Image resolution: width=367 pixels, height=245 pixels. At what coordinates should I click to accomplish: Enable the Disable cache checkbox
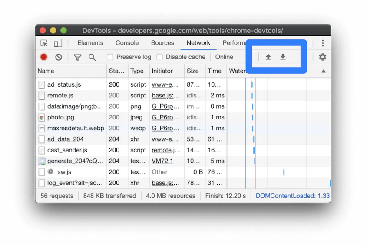coord(160,57)
